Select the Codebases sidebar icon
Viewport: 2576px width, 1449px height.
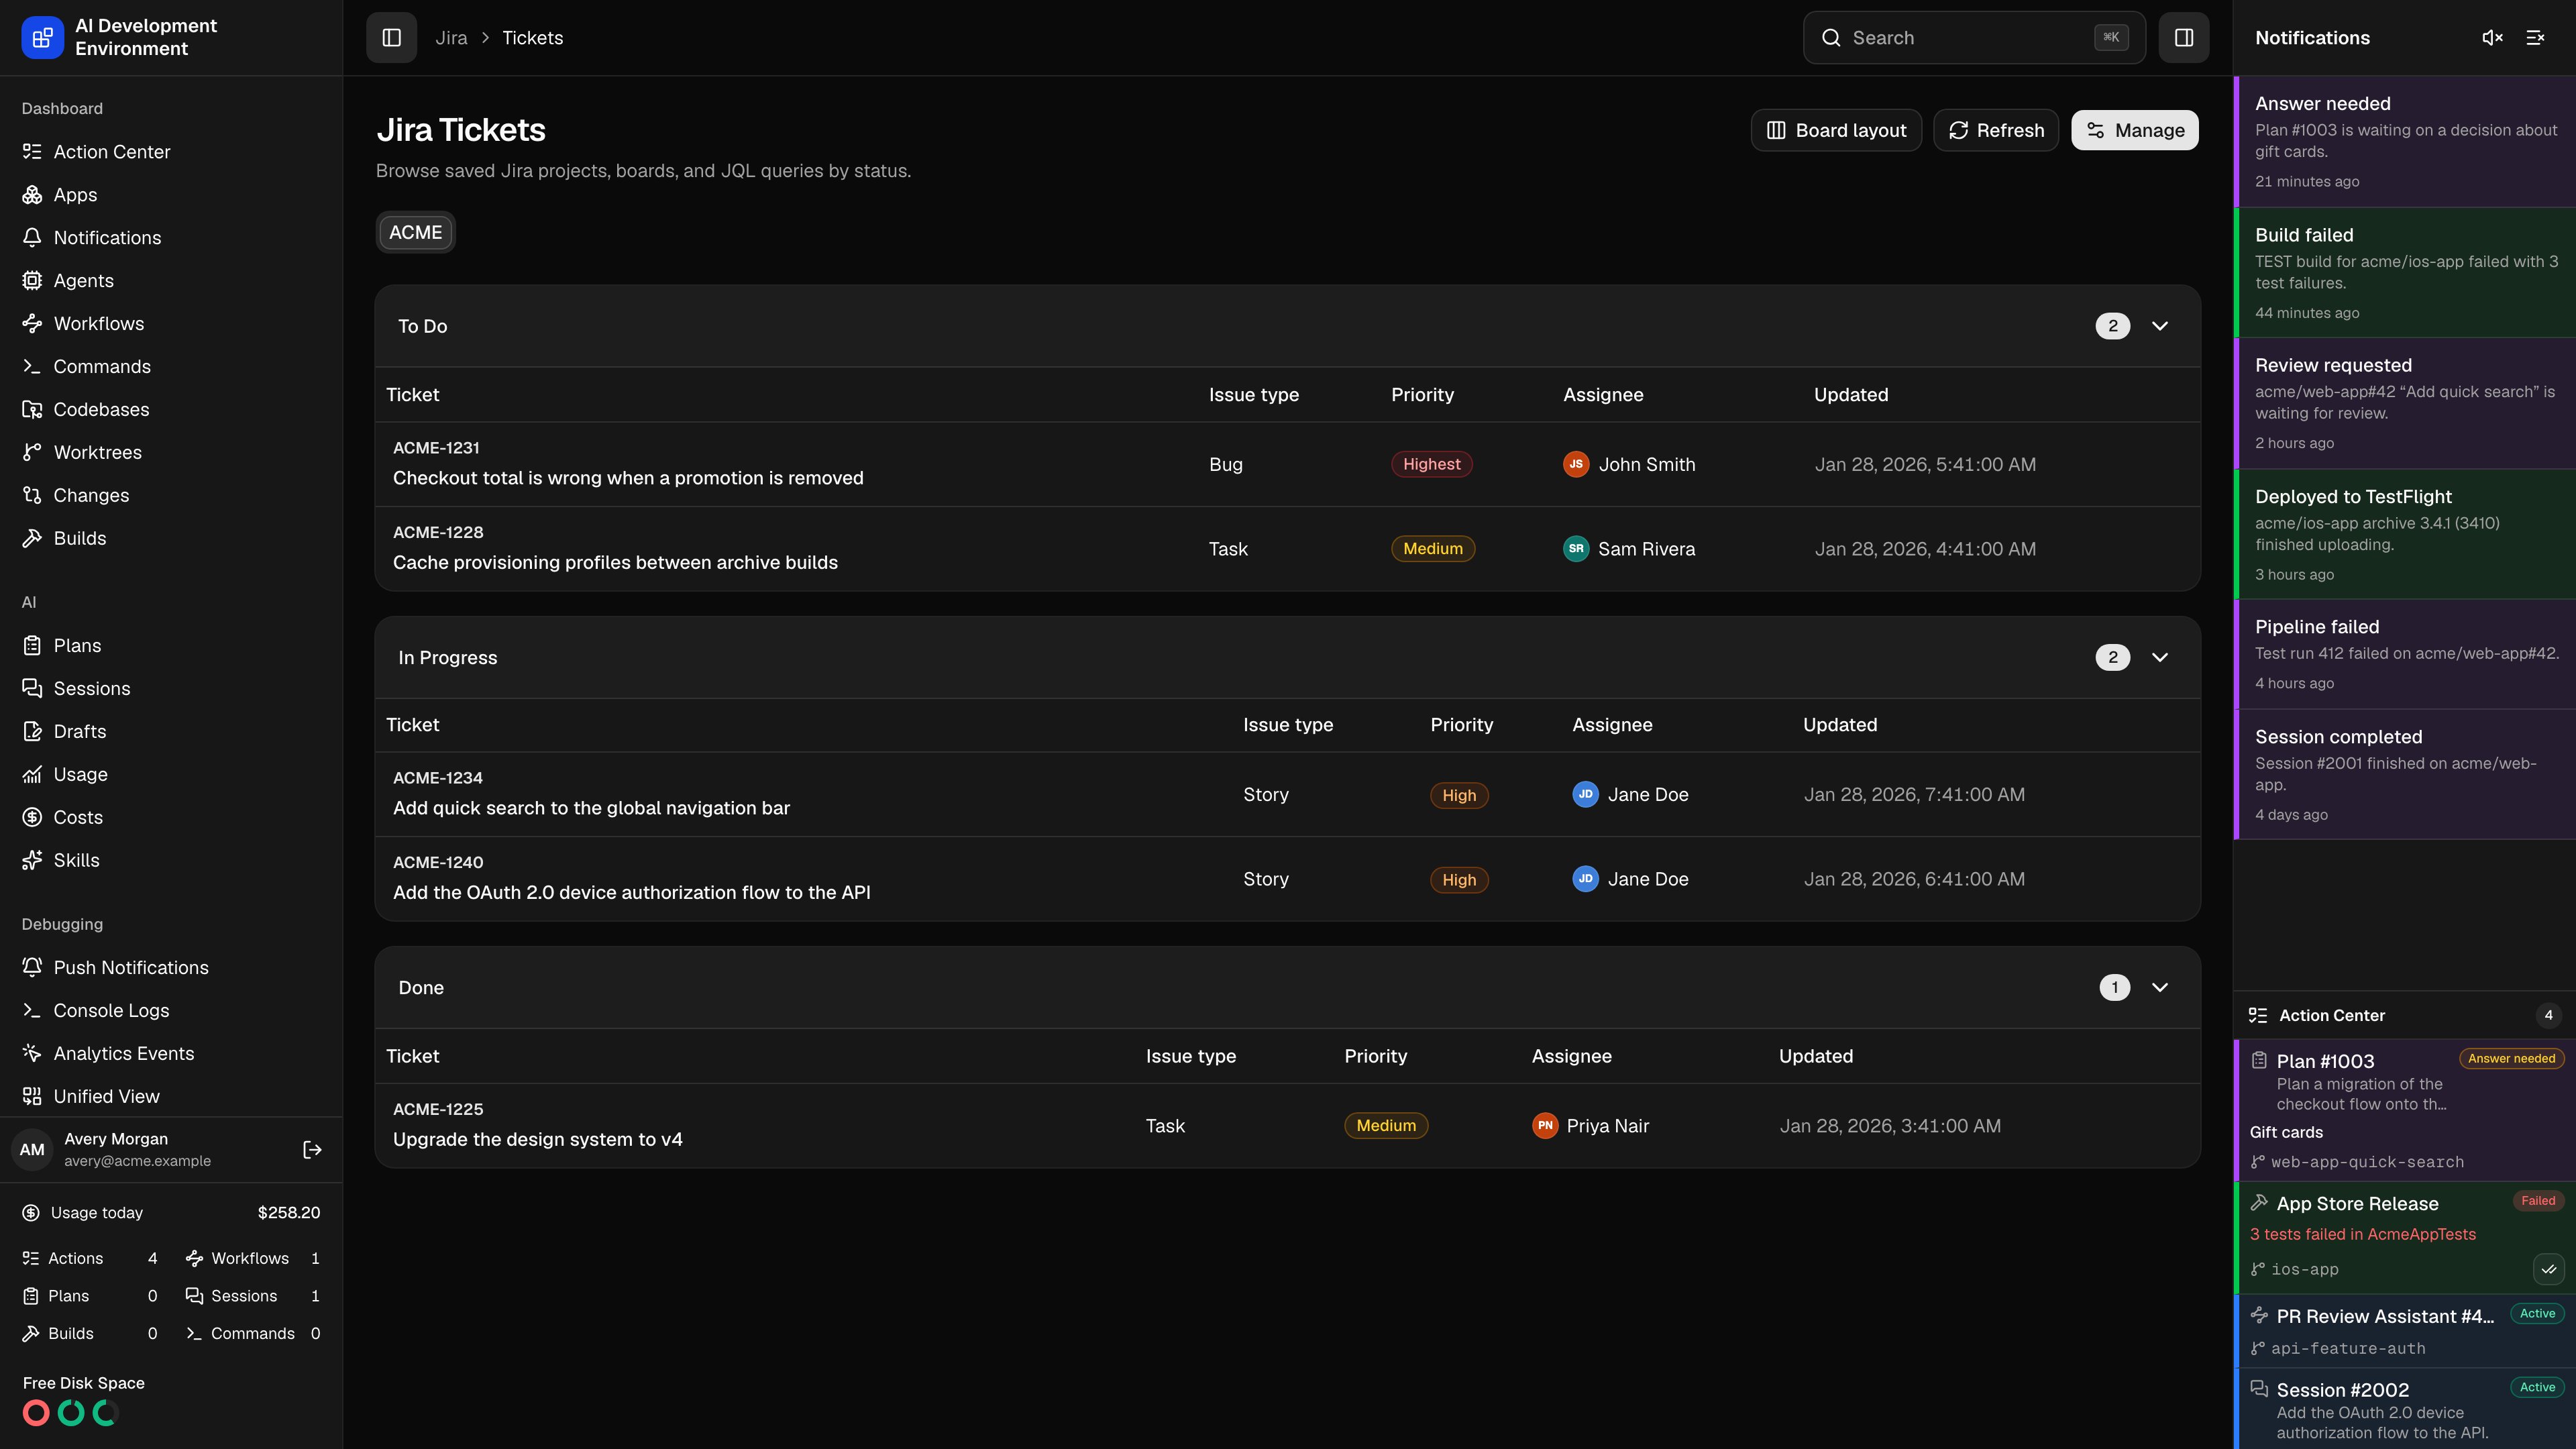(32, 410)
